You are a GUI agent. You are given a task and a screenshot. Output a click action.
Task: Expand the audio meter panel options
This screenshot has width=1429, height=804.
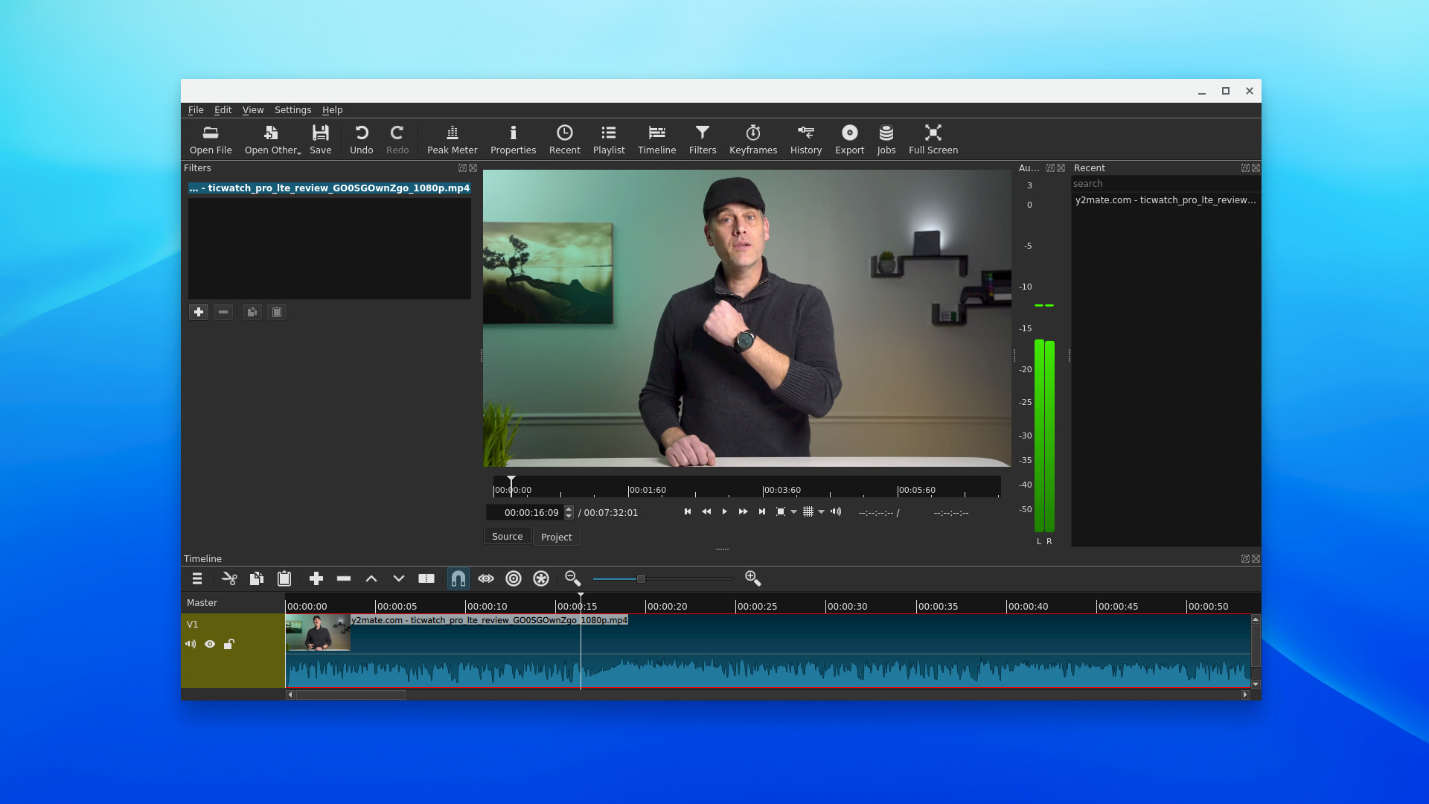click(x=1049, y=167)
